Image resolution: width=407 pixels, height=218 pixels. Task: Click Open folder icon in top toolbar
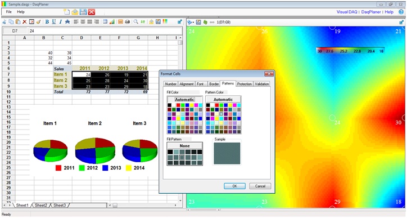(75, 12)
